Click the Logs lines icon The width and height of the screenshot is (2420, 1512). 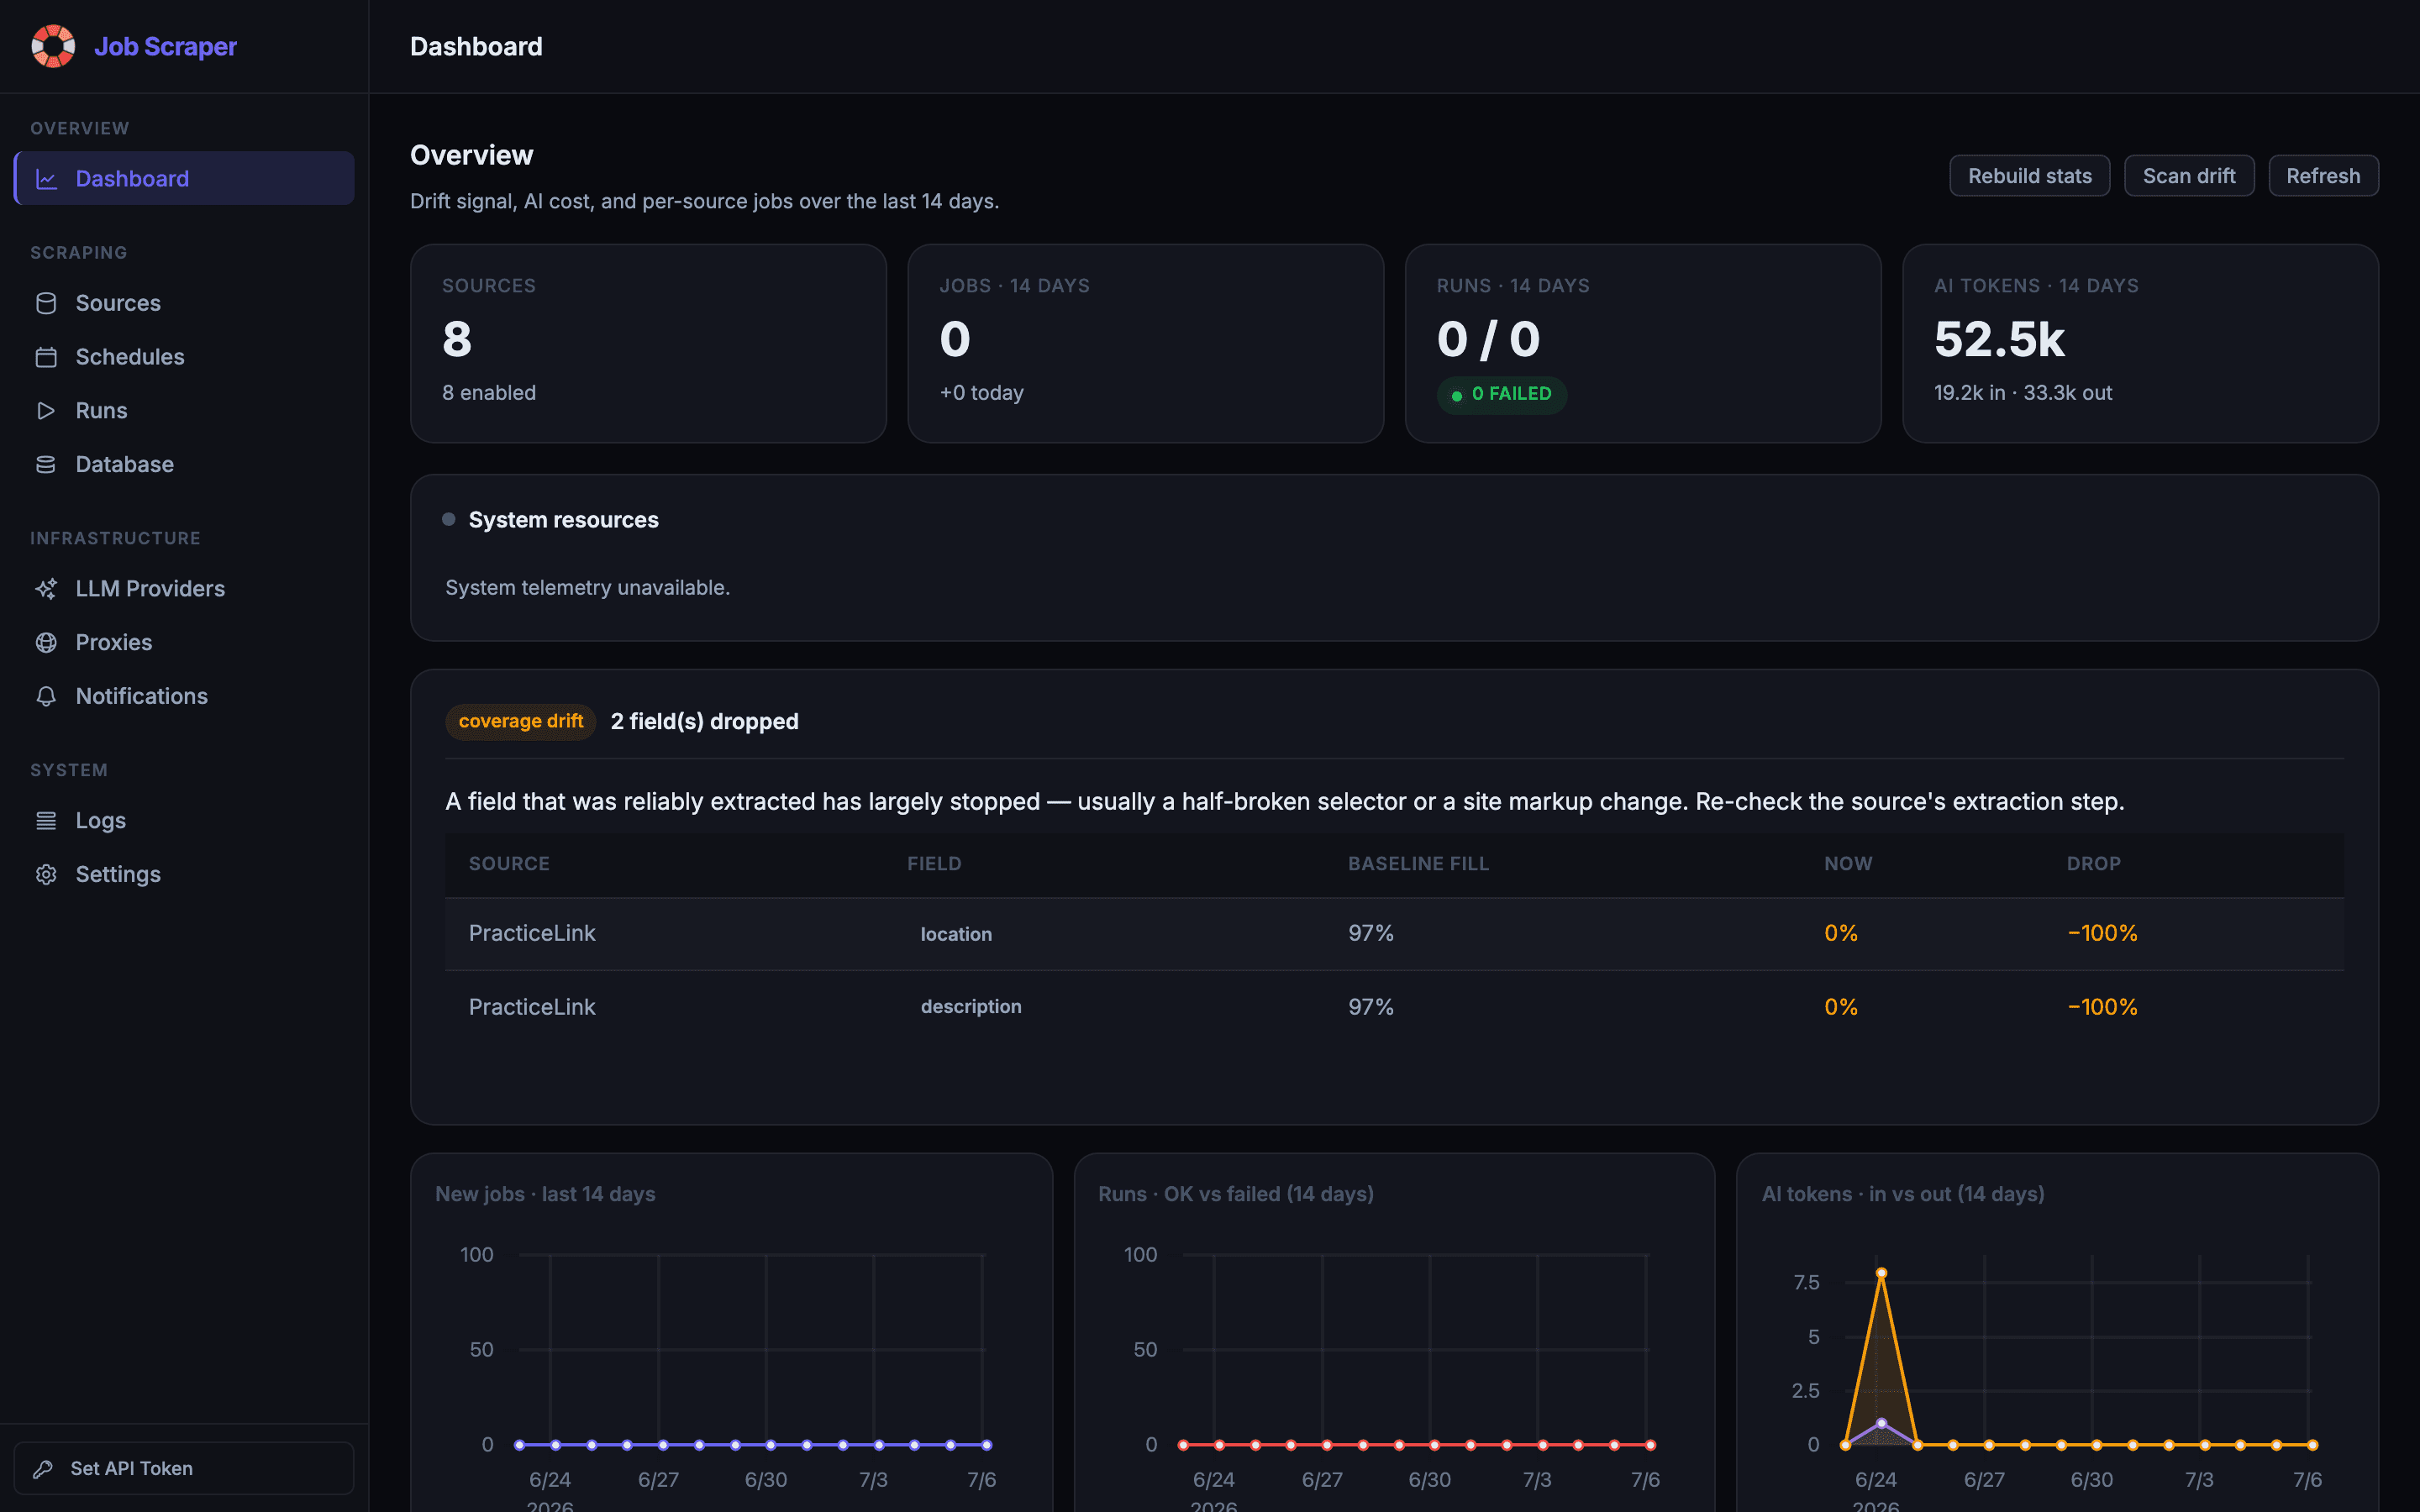coord(46,821)
